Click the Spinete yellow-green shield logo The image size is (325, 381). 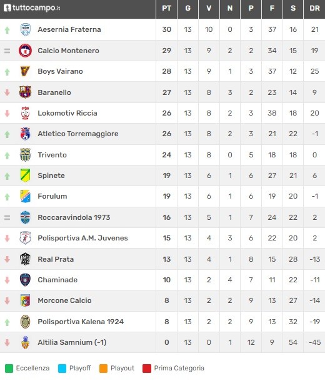click(25, 176)
